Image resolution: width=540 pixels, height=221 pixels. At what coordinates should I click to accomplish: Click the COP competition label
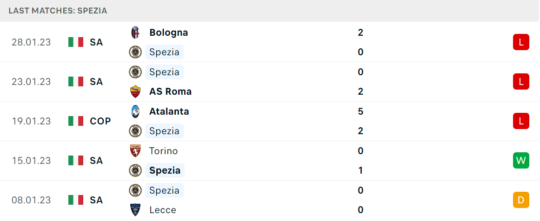pyautogui.click(x=100, y=121)
